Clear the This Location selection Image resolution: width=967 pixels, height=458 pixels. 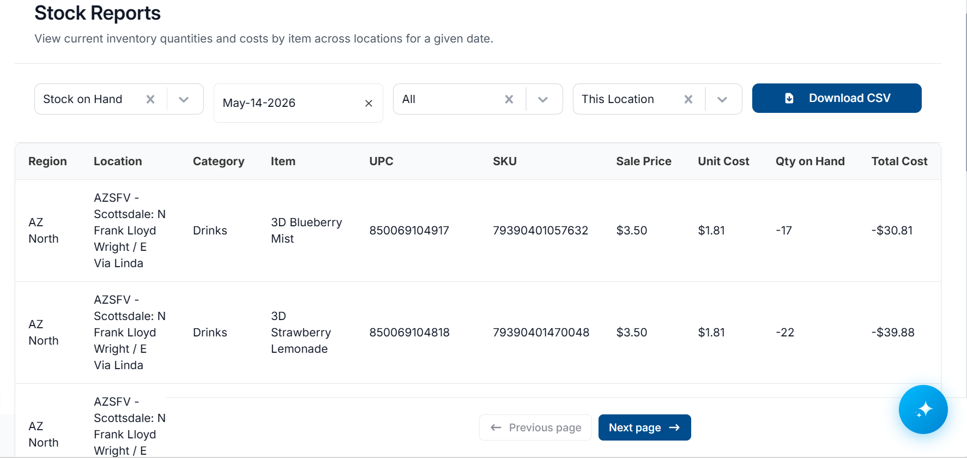(x=688, y=99)
